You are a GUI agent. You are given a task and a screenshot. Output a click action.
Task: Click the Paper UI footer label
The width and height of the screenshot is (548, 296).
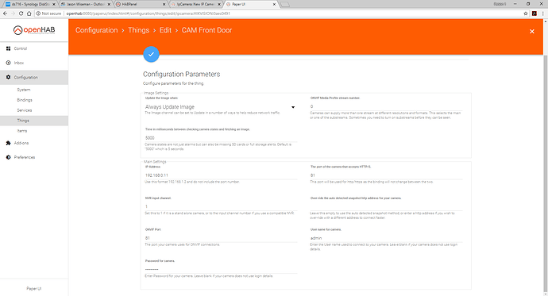[34, 289]
